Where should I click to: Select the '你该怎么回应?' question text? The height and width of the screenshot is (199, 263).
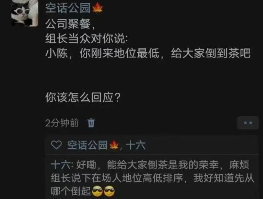(x=83, y=97)
